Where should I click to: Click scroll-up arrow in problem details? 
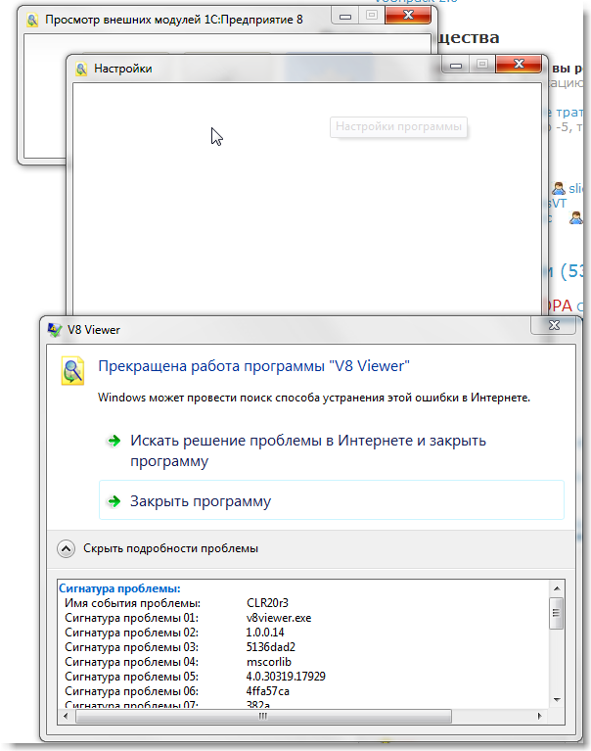coord(557,588)
